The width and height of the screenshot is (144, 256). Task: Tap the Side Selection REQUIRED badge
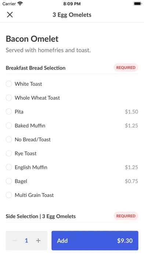pyautogui.click(x=126, y=216)
